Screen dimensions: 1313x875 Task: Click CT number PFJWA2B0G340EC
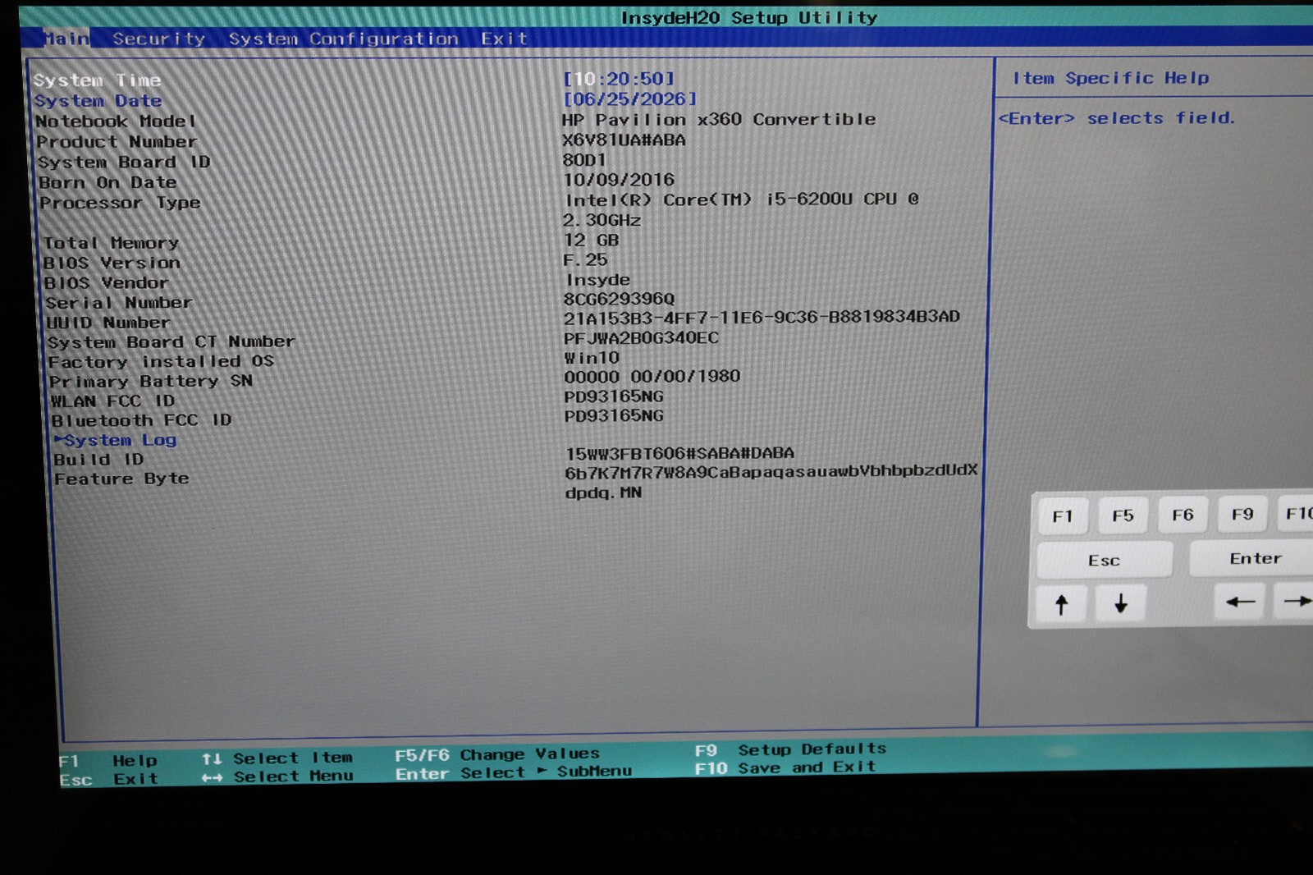pos(641,338)
